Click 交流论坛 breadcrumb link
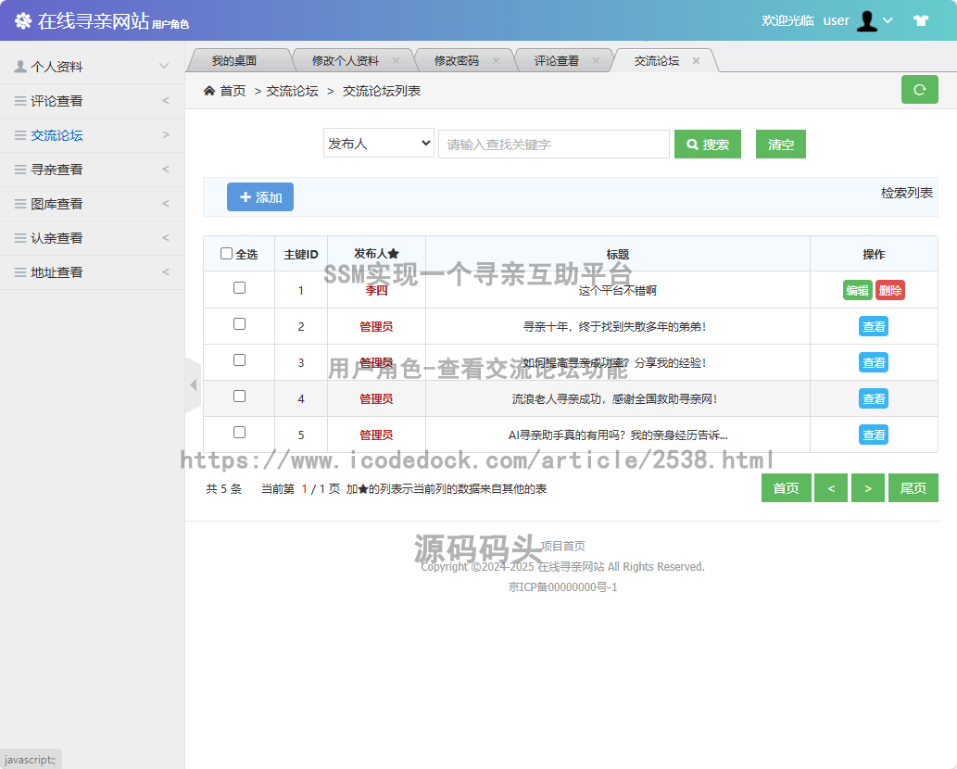The width and height of the screenshot is (957, 769). (x=292, y=91)
